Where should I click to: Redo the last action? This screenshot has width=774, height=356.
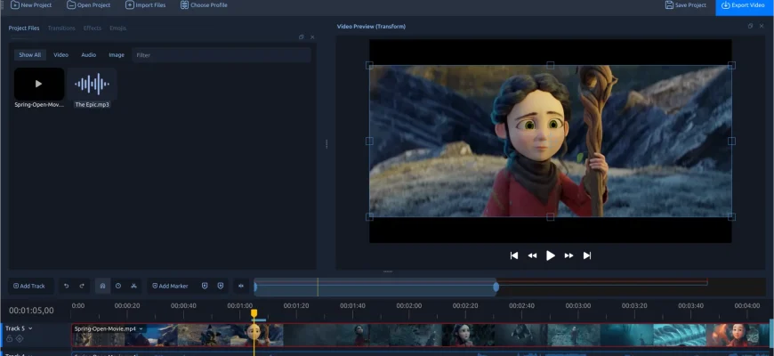82,286
